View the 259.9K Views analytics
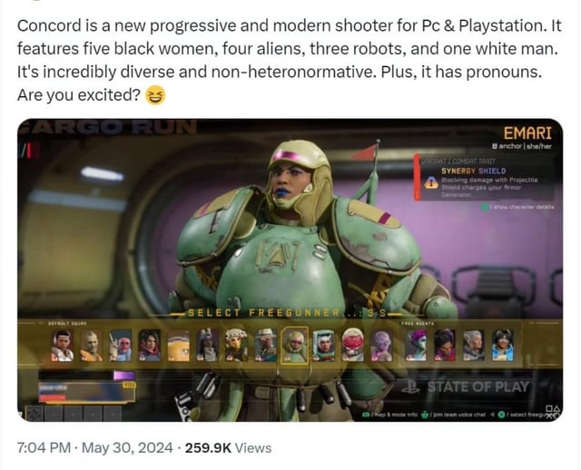Viewport: 581px width, 470px height. [228, 448]
